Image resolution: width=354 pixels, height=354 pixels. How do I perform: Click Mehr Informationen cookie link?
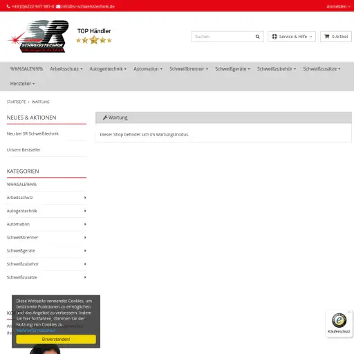36,330
